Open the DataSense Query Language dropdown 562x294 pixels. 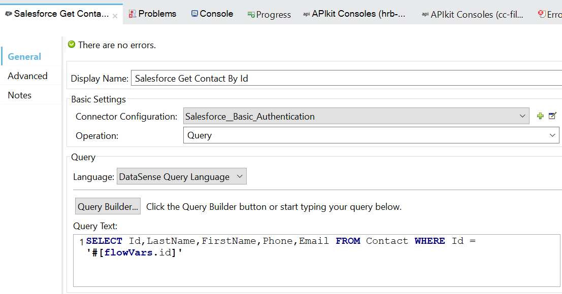(240, 177)
